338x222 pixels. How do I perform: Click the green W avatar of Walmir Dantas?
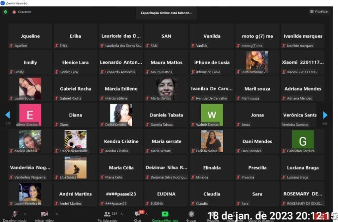[x=212, y=114]
